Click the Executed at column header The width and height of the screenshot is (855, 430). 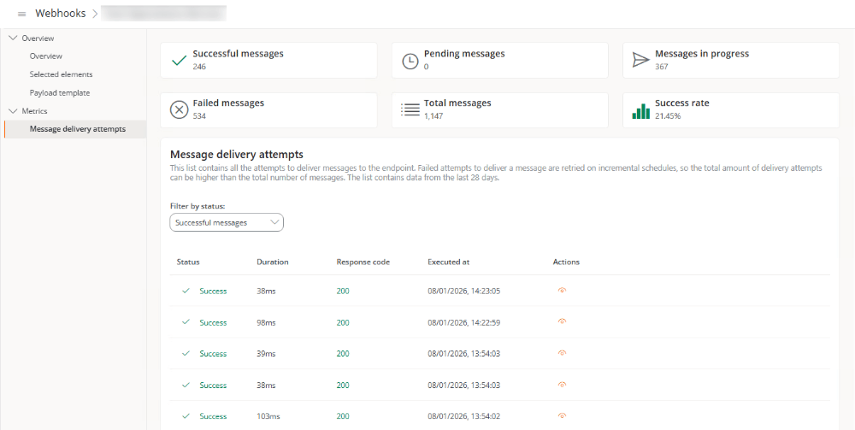448,262
